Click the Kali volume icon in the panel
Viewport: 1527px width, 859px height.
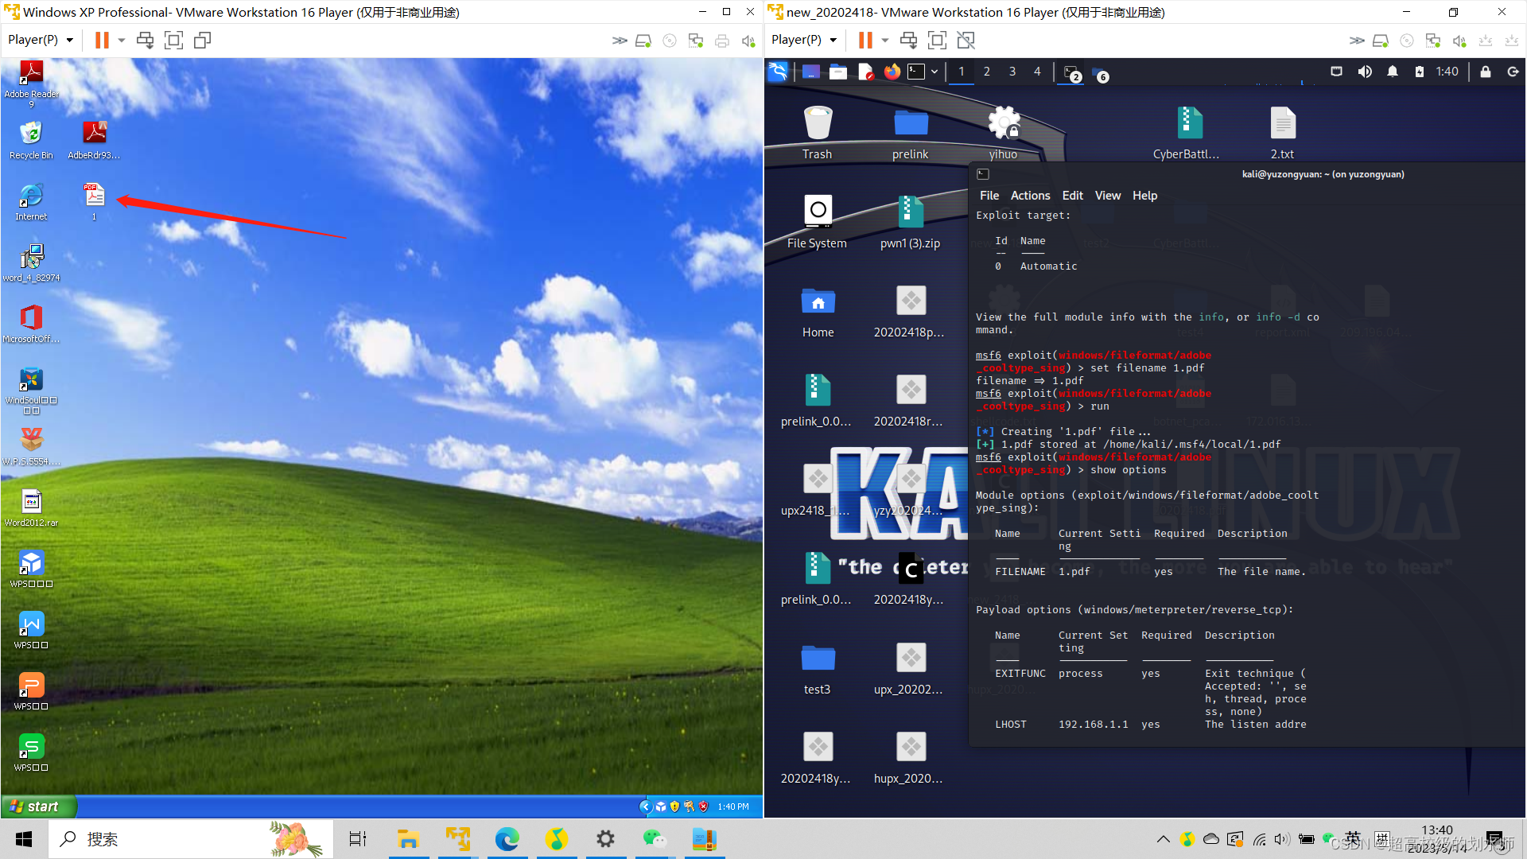[x=1365, y=72]
